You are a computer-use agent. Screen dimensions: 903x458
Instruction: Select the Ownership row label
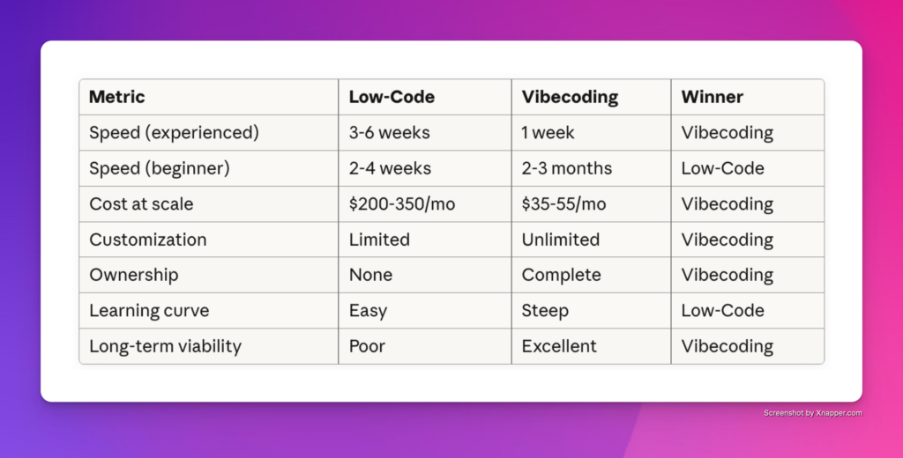[x=134, y=275]
